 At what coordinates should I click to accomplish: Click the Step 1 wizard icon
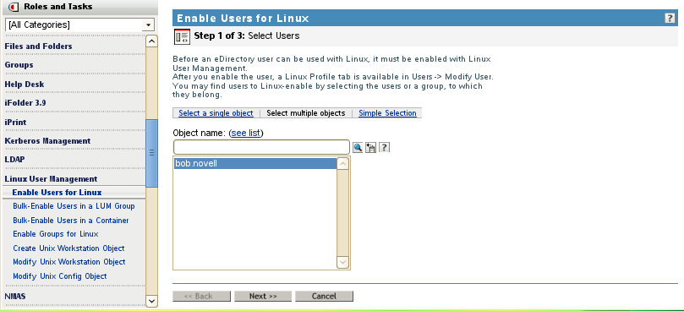coord(183,36)
